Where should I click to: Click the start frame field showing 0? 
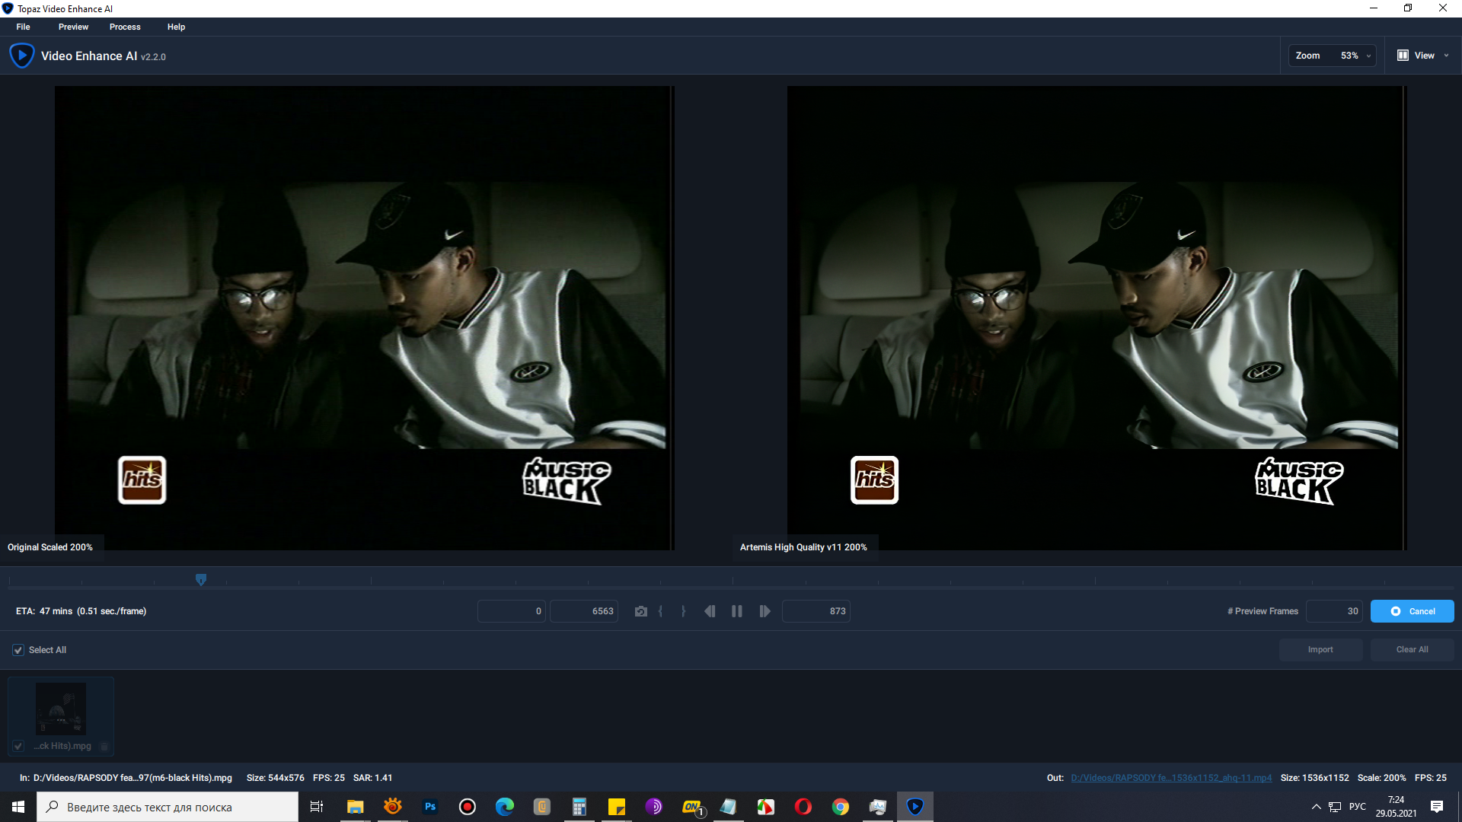click(512, 611)
